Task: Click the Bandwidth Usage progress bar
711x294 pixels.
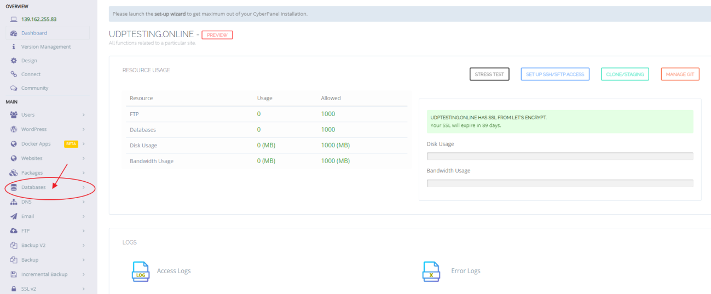Action: pos(560,183)
